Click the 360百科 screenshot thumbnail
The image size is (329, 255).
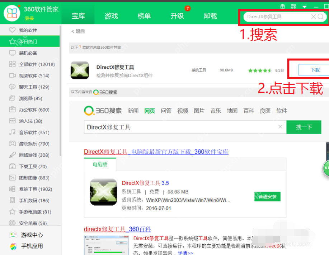(x=107, y=245)
